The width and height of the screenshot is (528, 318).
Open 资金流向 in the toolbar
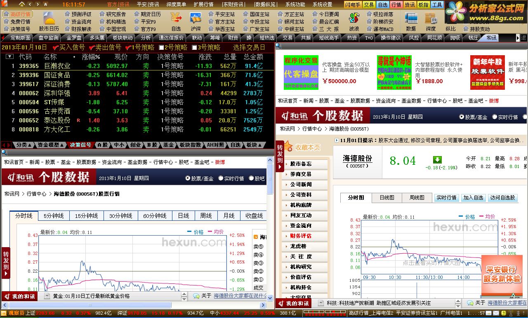[x=78, y=21]
